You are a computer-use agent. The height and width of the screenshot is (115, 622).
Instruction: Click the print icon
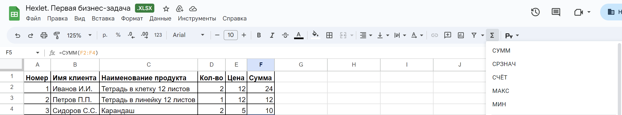(x=44, y=35)
